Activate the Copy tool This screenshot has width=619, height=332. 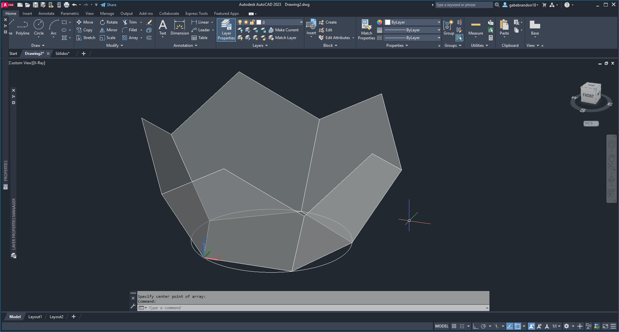(85, 30)
